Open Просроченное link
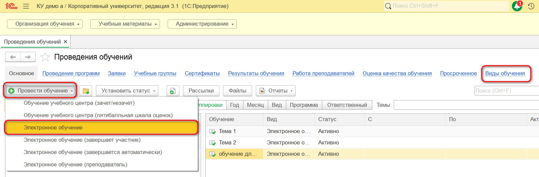This screenshot has width=539, height=177. click(458, 74)
